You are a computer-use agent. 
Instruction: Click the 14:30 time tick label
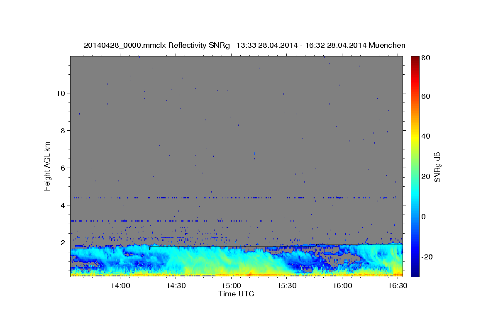tap(176, 286)
